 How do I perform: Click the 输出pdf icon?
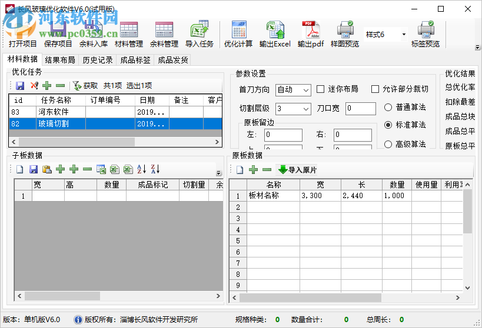311,29
